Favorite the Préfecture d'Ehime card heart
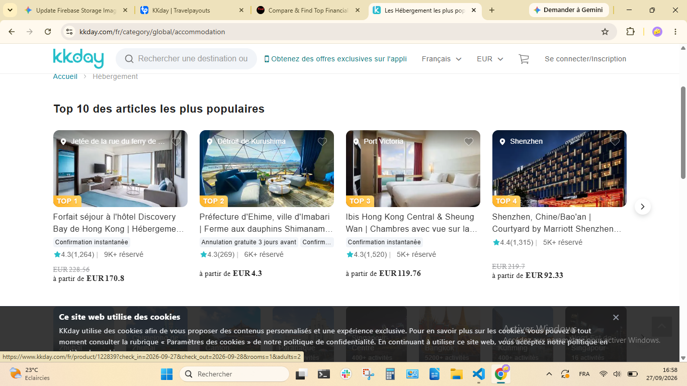Screen dimensions: 687x386 [x=322, y=142]
